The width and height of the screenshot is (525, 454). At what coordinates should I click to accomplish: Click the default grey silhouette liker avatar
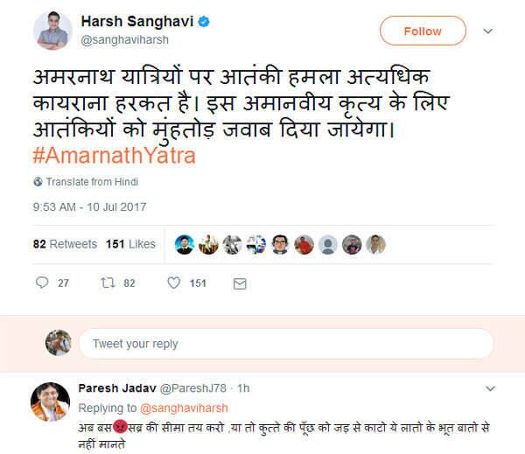(328, 245)
